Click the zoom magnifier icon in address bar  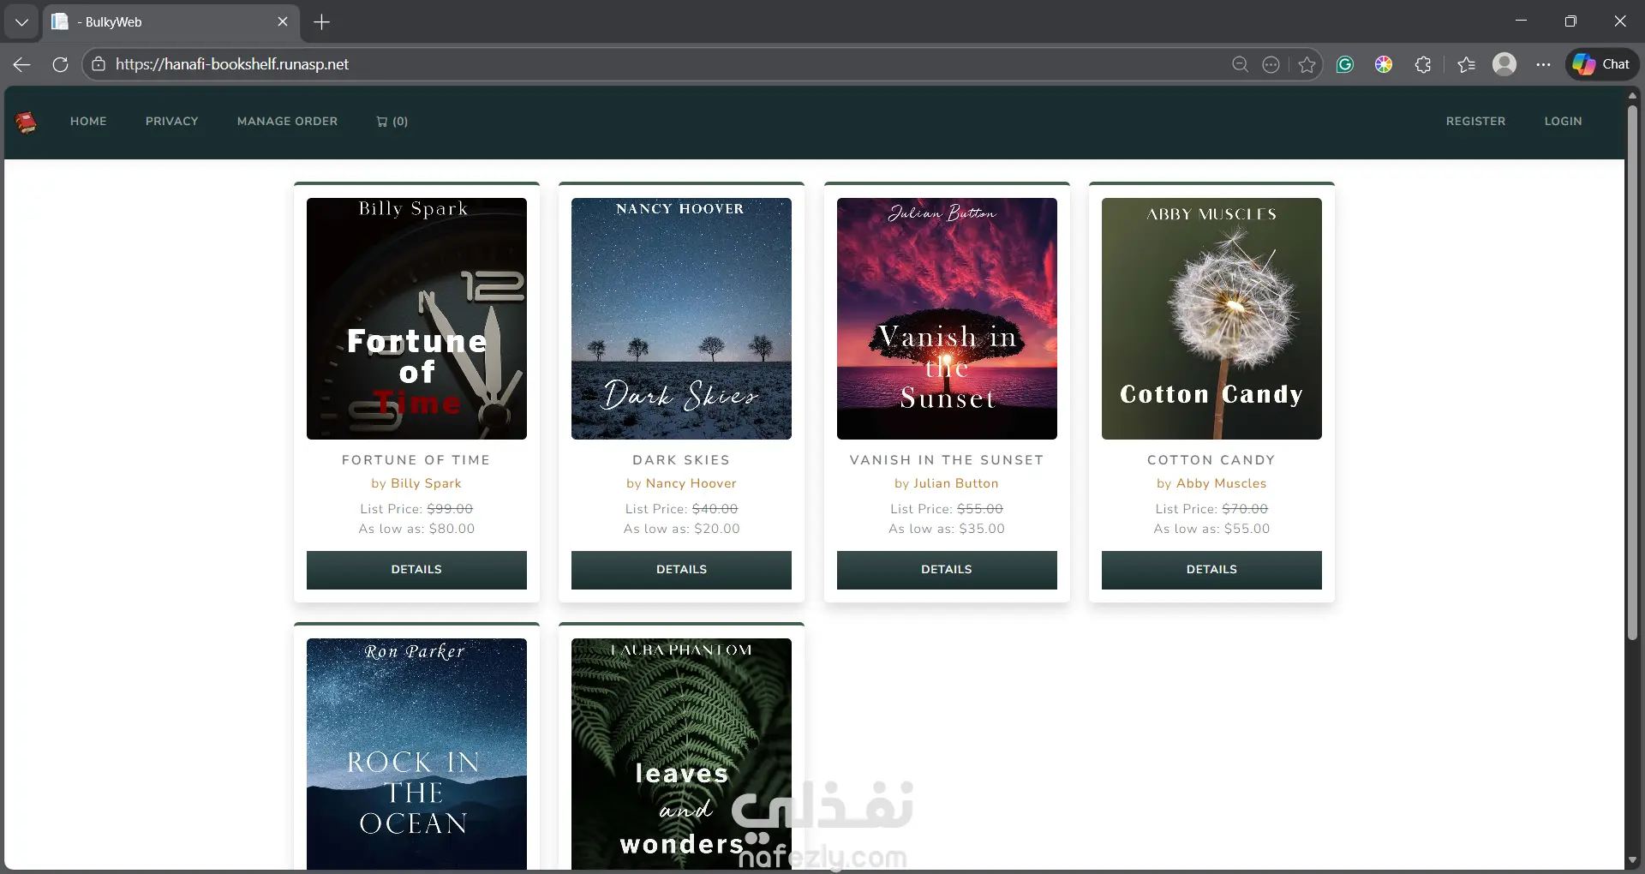point(1240,64)
